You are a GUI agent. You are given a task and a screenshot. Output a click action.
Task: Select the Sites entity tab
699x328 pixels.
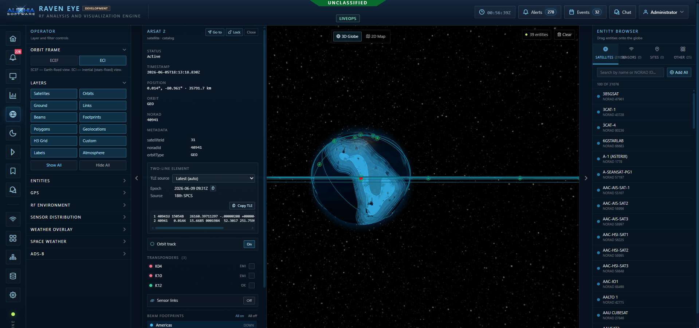tap(657, 53)
